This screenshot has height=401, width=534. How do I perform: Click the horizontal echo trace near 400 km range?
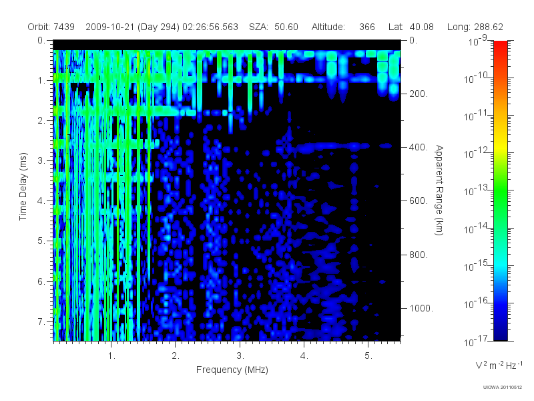(332, 146)
